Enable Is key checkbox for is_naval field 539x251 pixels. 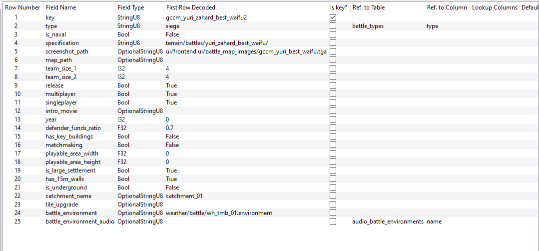point(333,34)
